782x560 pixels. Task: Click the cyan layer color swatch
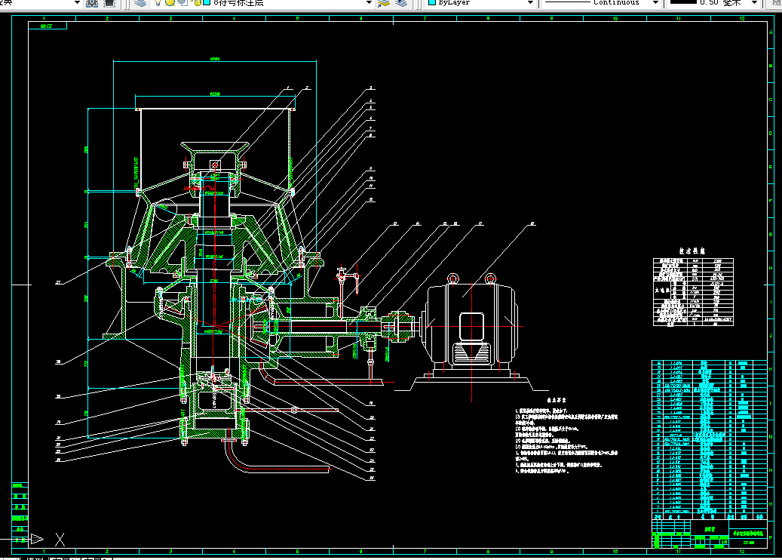[x=206, y=3]
